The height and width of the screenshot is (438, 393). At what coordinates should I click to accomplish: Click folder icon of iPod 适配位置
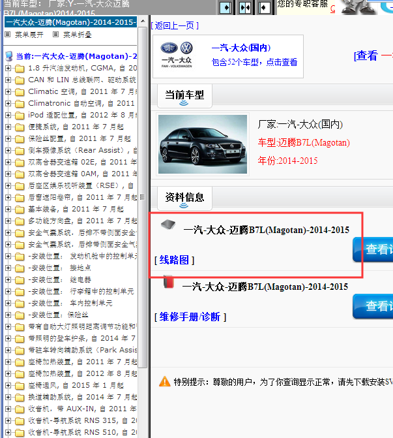pos(20,116)
